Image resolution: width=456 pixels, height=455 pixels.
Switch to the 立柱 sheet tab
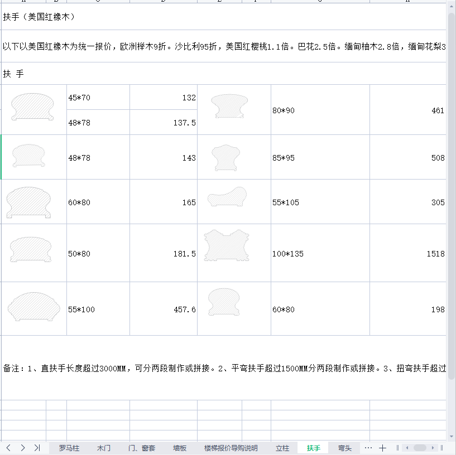(282, 448)
